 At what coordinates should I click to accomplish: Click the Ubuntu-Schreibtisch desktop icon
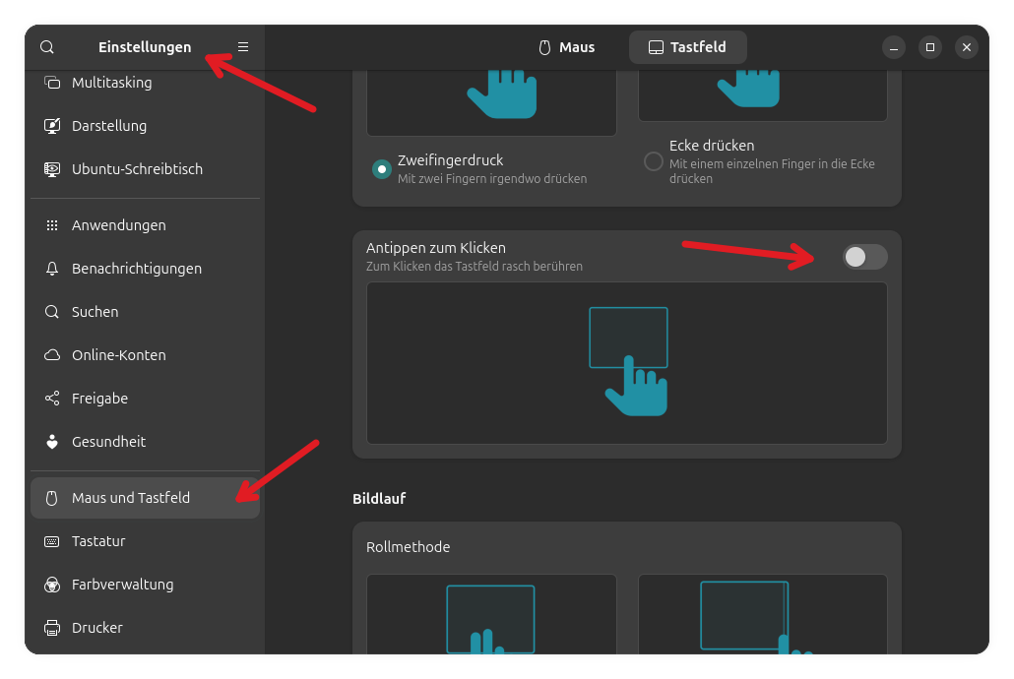[x=52, y=169]
